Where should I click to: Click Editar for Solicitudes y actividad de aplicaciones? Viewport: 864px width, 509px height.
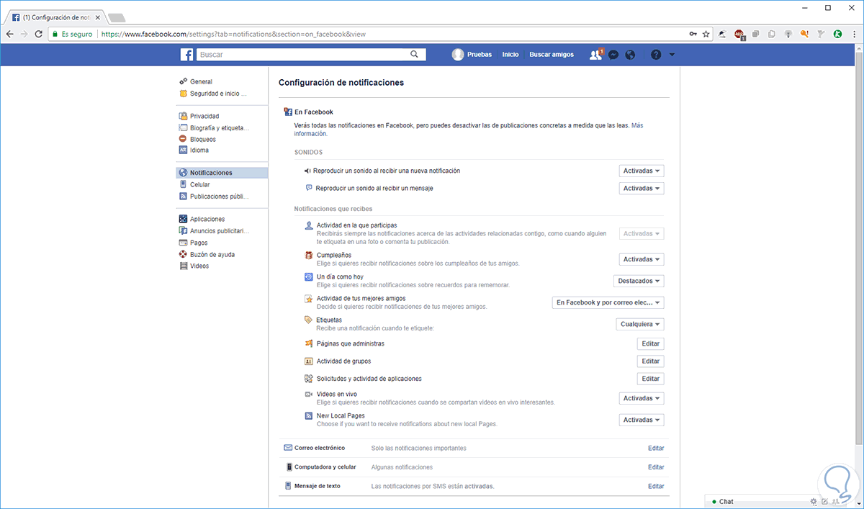coord(650,379)
